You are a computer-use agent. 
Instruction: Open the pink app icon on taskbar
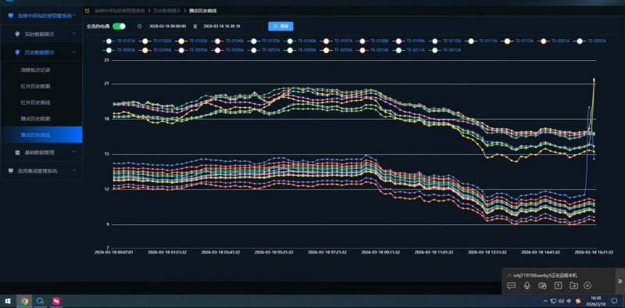[56, 301]
